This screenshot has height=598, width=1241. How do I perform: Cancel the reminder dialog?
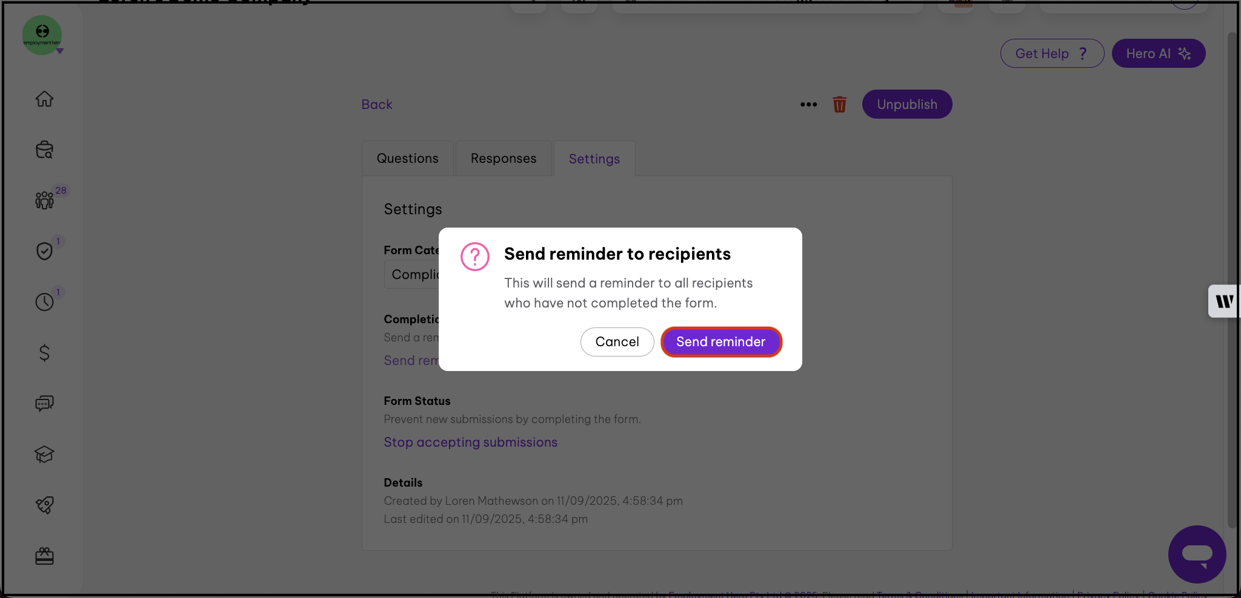tap(617, 342)
